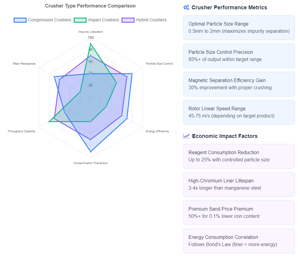Click the Impurity Liberation axis label
Viewport: 300px width, 256px height.
(x=91, y=32)
